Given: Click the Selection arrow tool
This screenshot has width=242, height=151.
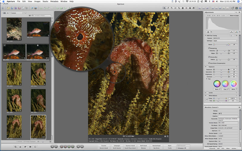Looking at the screenshot, I should point(165,8).
